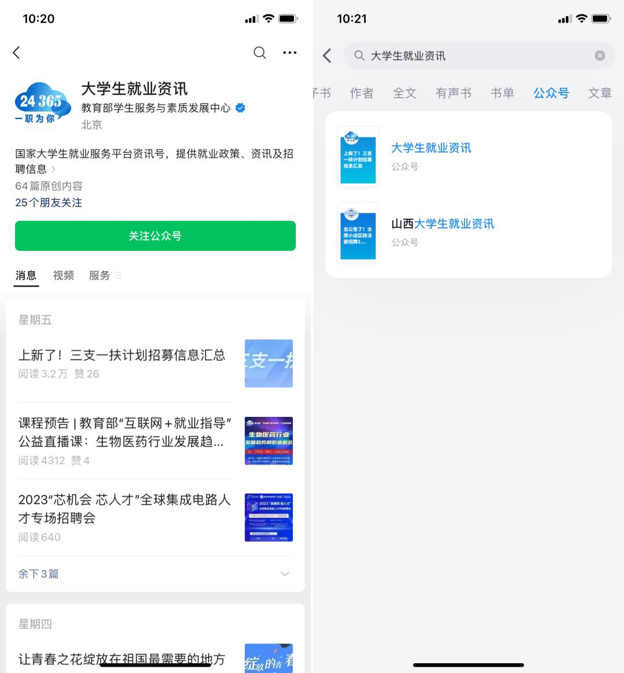This screenshot has width=624, height=673.
Task: Select the 全文 search filter tab
Action: [x=404, y=93]
